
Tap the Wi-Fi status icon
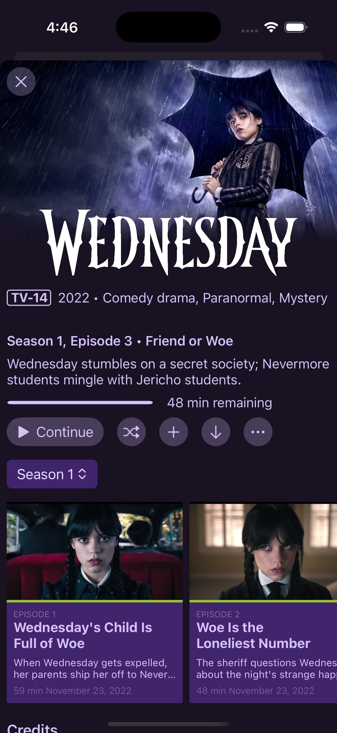click(x=271, y=27)
